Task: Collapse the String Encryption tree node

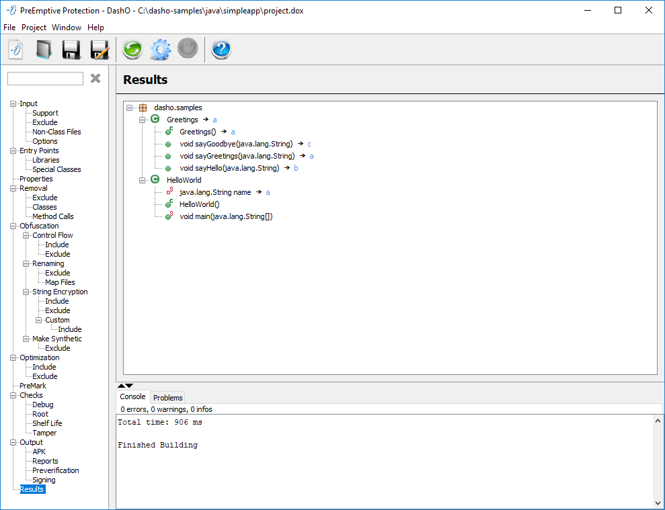Action: [x=26, y=292]
